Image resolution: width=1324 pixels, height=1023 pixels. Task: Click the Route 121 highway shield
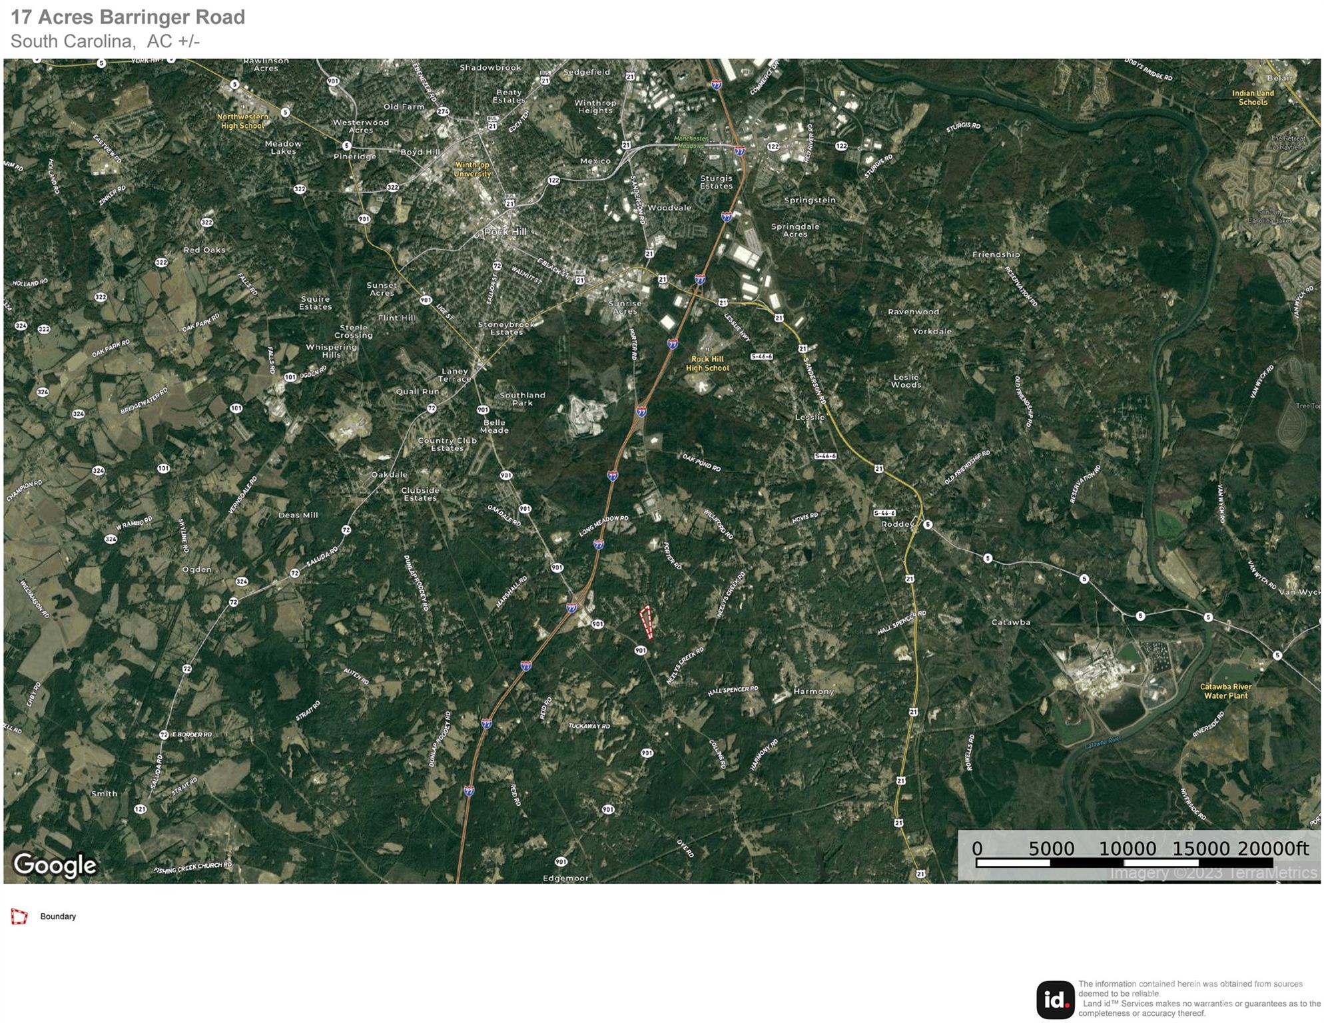140,809
